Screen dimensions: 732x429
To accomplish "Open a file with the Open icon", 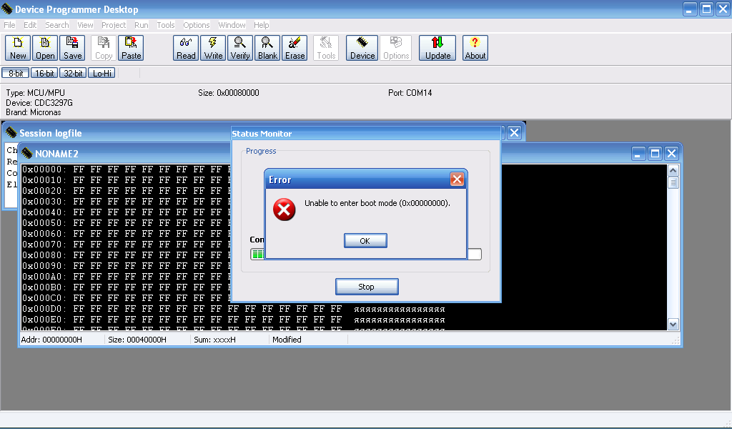I will pos(45,48).
